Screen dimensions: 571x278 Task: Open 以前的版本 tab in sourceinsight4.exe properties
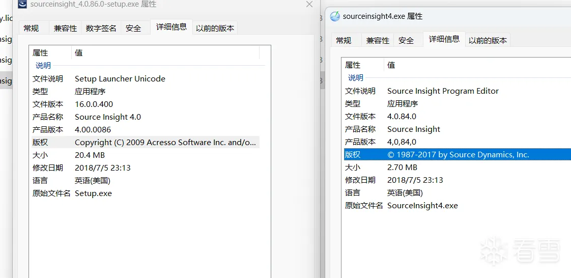(x=488, y=40)
